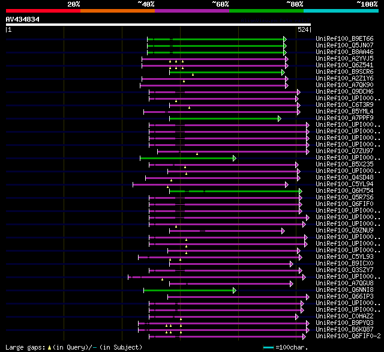Viewport: 384px width, 352px height.
Task: Select the UniRef100_A7PPF9 label
Action: [344, 118]
